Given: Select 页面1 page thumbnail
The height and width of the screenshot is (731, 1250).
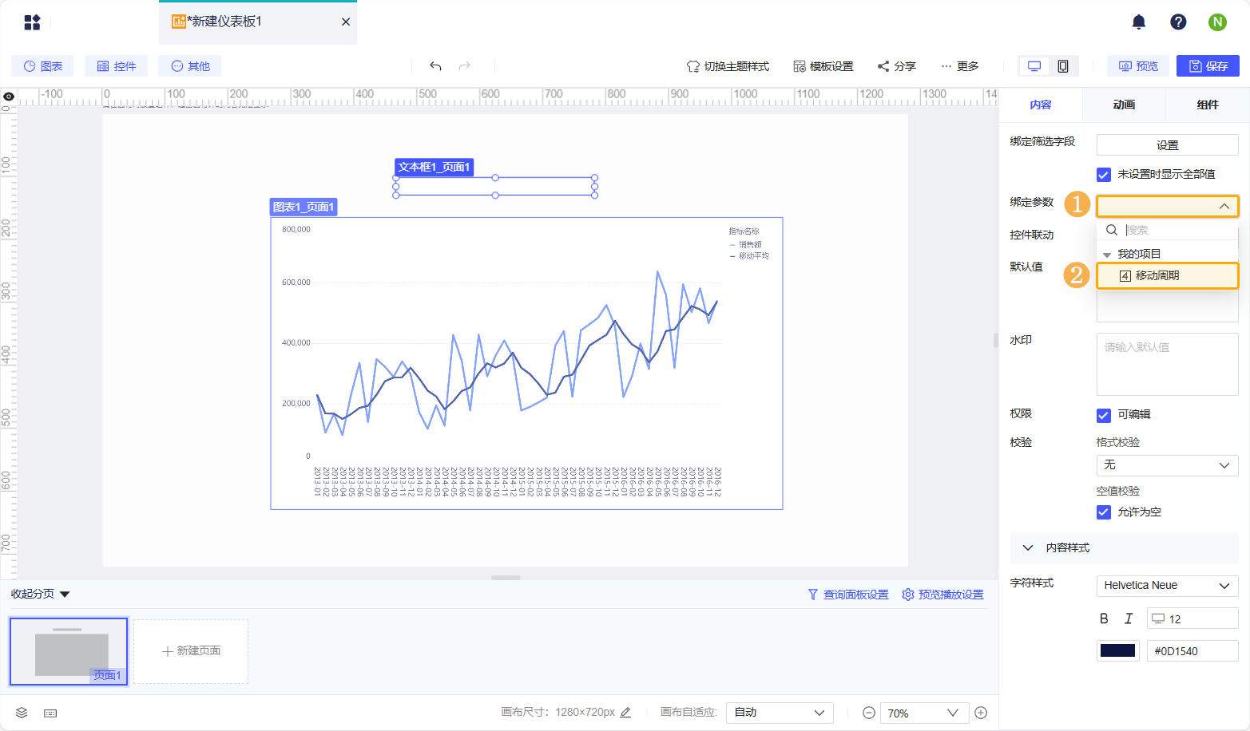Looking at the screenshot, I should (69, 651).
